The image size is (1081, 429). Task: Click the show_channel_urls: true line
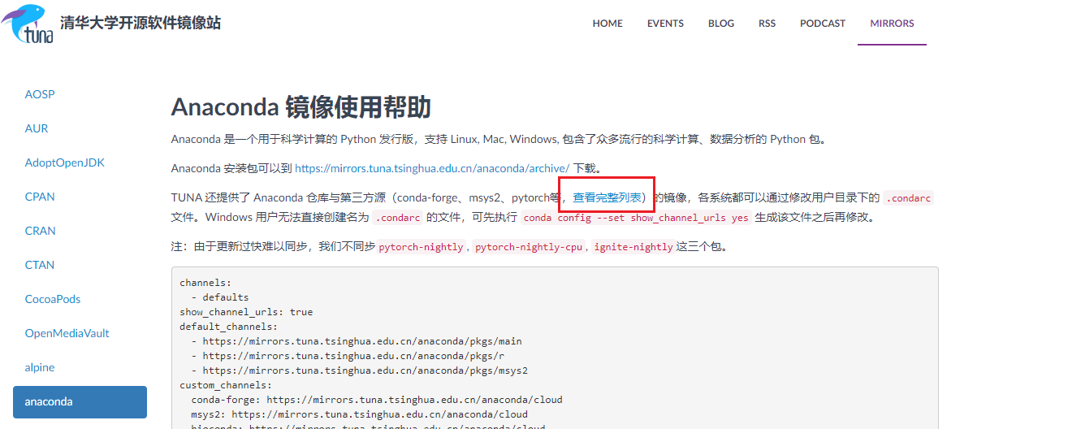[x=246, y=312]
